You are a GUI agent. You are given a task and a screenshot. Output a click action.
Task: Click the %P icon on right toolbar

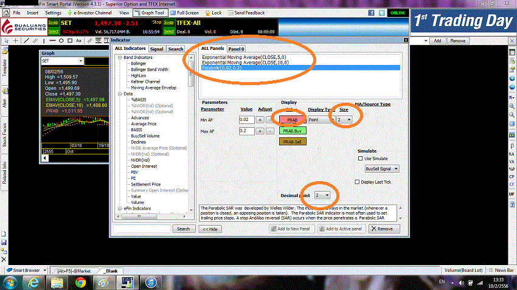coord(512,169)
